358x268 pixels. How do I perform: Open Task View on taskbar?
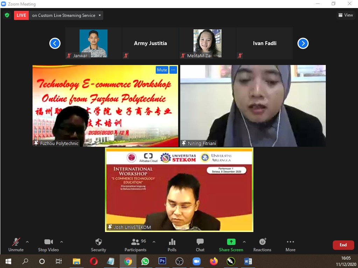(59, 261)
